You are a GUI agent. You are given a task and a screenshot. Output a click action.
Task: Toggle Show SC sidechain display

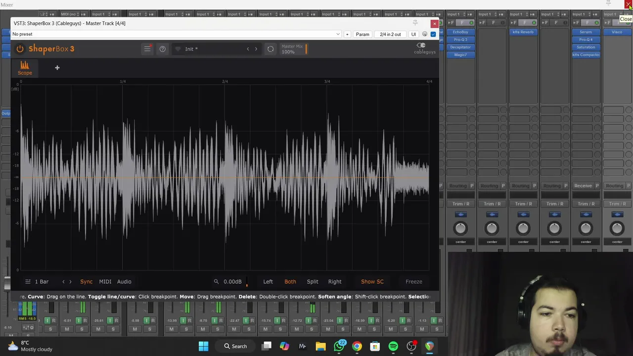(372, 282)
